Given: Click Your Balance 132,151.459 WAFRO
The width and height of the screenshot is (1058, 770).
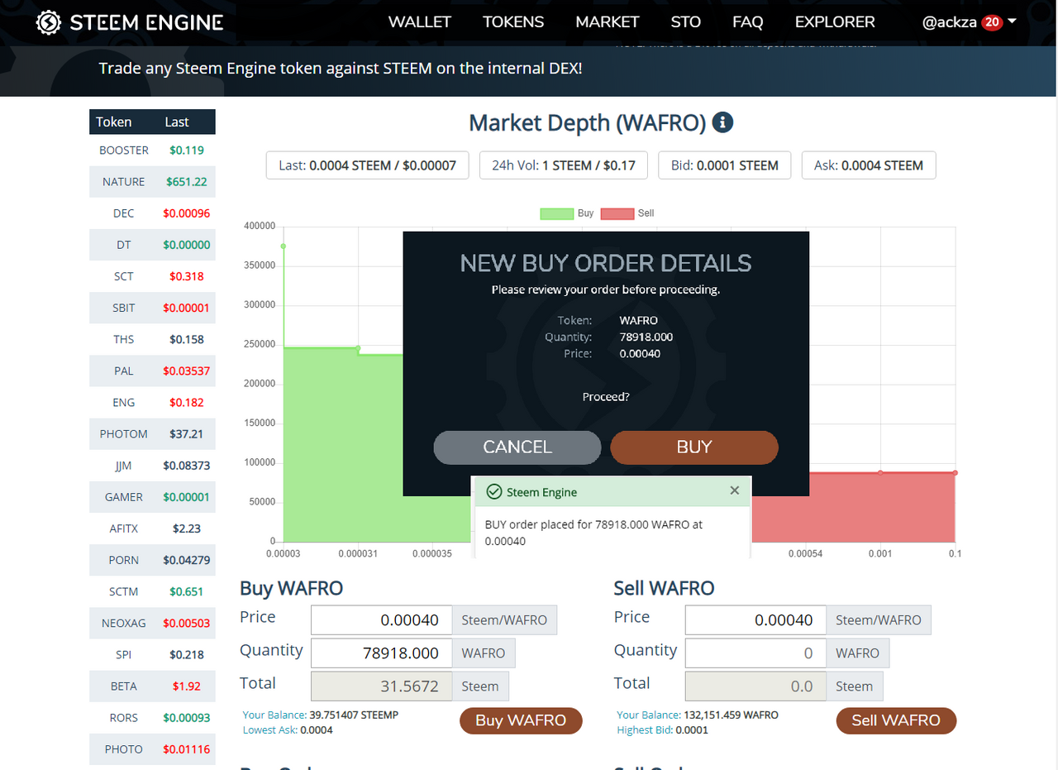Looking at the screenshot, I should click(731, 715).
